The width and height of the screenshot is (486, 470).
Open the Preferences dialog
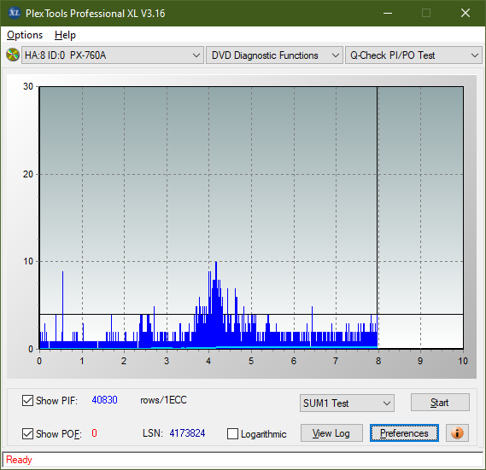pos(404,432)
